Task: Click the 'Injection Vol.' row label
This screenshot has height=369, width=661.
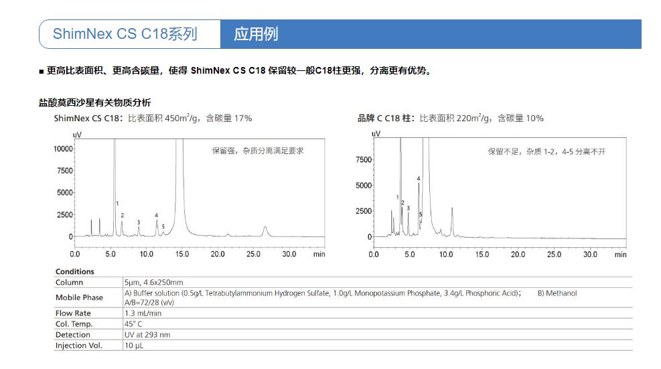Action: tap(78, 346)
